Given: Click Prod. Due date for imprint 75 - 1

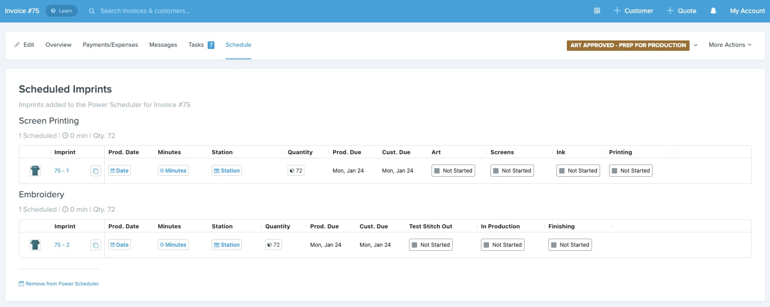Looking at the screenshot, I should 348,171.
